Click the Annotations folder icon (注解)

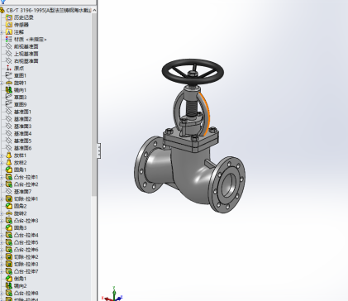(9, 32)
